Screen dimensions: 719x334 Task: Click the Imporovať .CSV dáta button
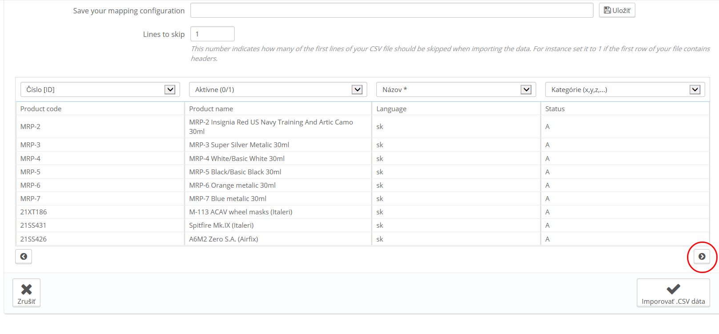pyautogui.click(x=673, y=293)
